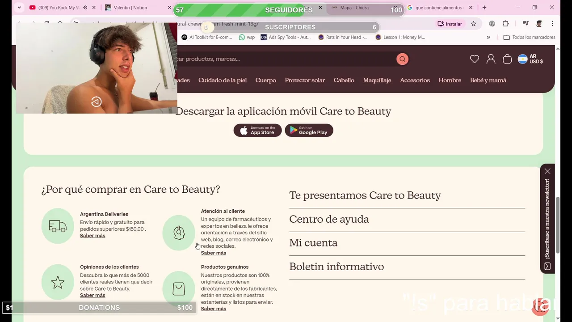Image resolution: width=572 pixels, height=322 pixels.
Task: Click the Argentina Deliveries heading text
Action: click(x=104, y=214)
